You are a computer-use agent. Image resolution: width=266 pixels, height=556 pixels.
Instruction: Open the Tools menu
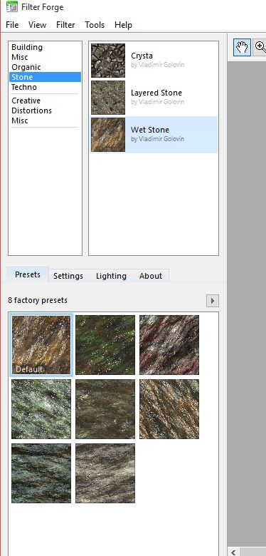coord(95,25)
